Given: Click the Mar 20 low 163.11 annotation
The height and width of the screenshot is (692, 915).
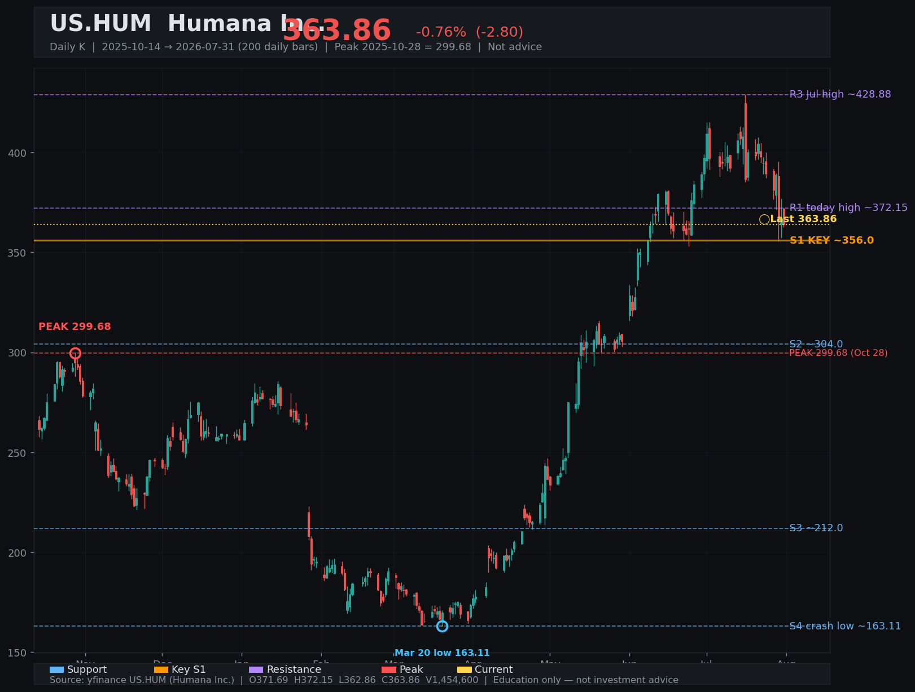Looking at the screenshot, I should [442, 653].
